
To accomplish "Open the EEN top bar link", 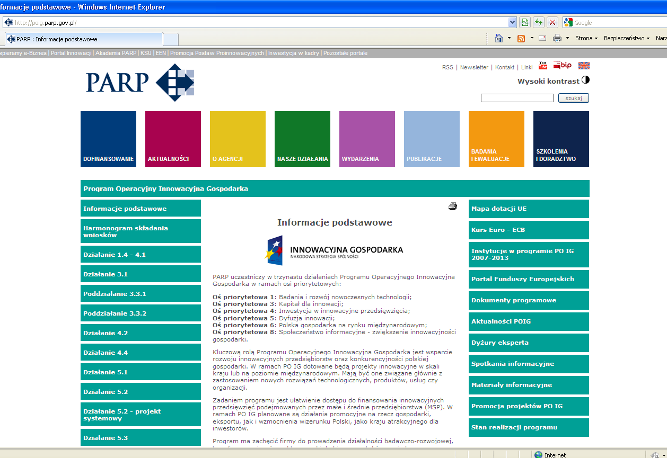I will 161,53.
